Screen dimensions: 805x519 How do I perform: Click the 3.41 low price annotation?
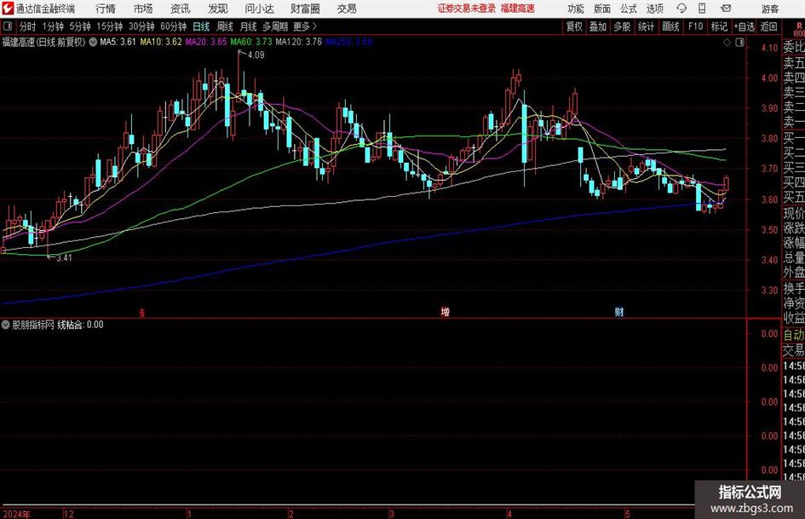point(64,258)
